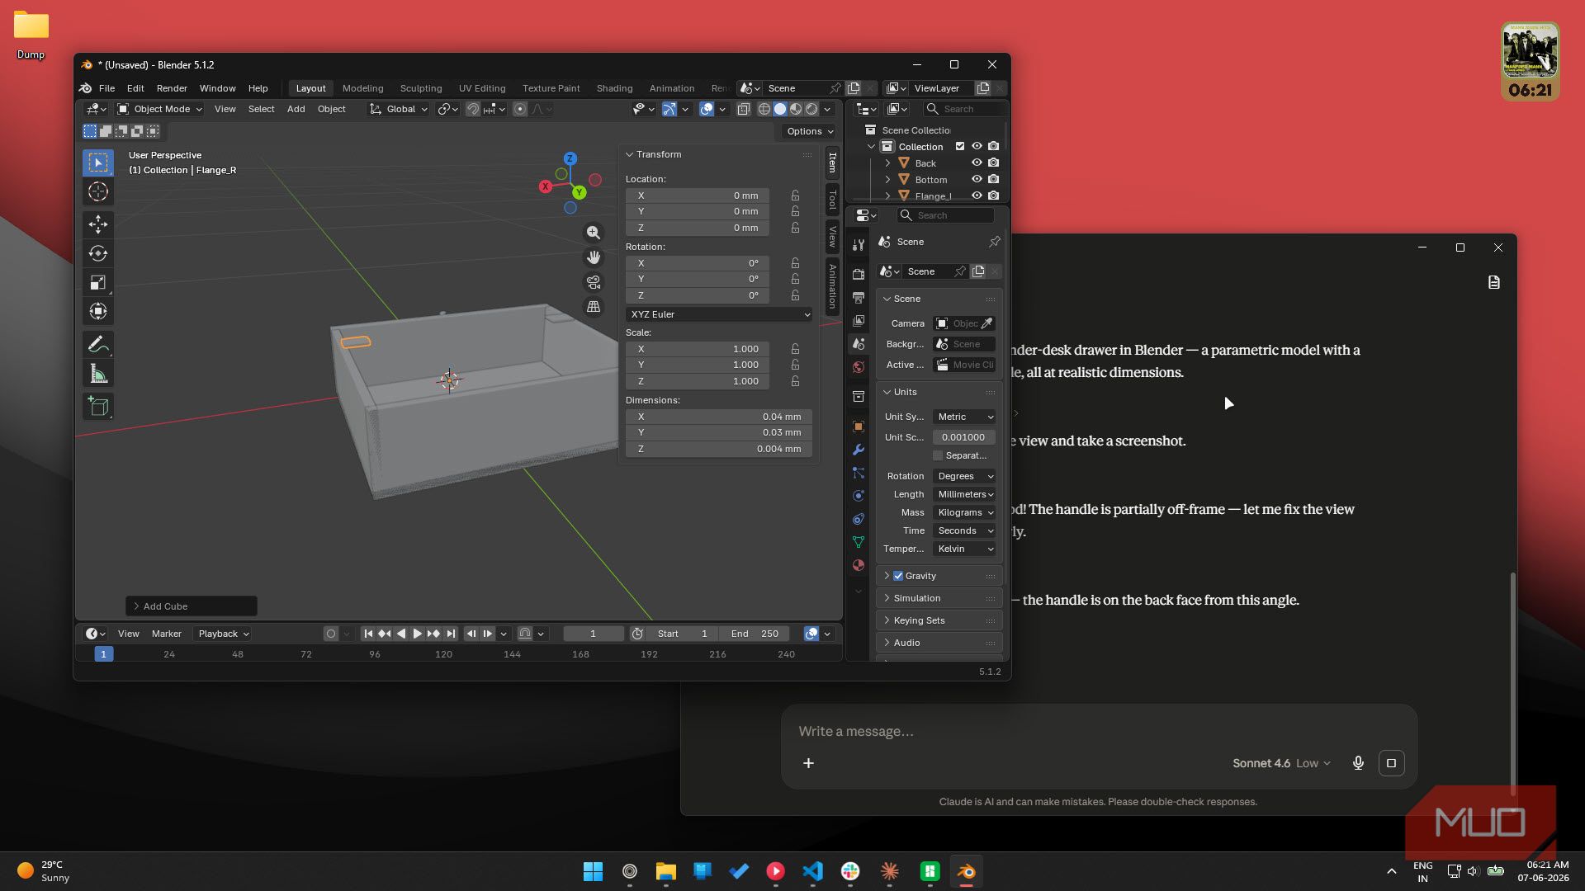
Task: Lock the Rotation Z value
Action: [795, 295]
